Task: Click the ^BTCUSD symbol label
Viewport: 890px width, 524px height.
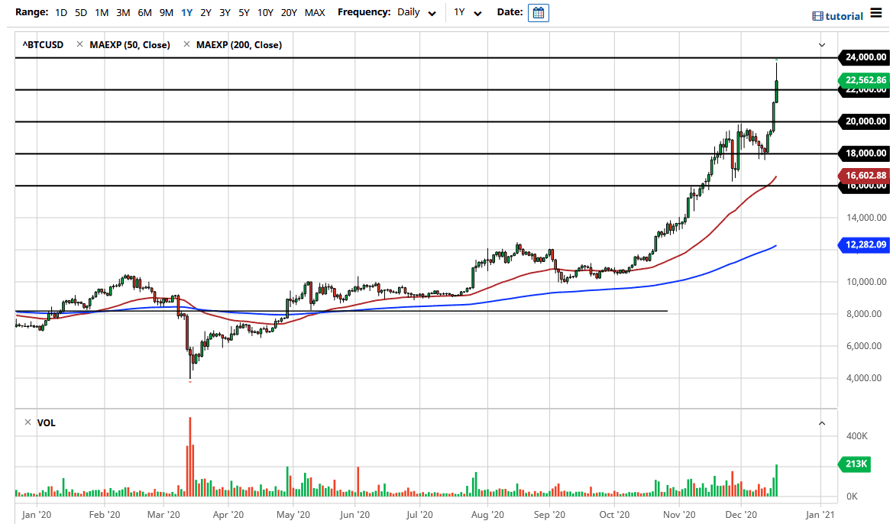Action: tap(44, 44)
